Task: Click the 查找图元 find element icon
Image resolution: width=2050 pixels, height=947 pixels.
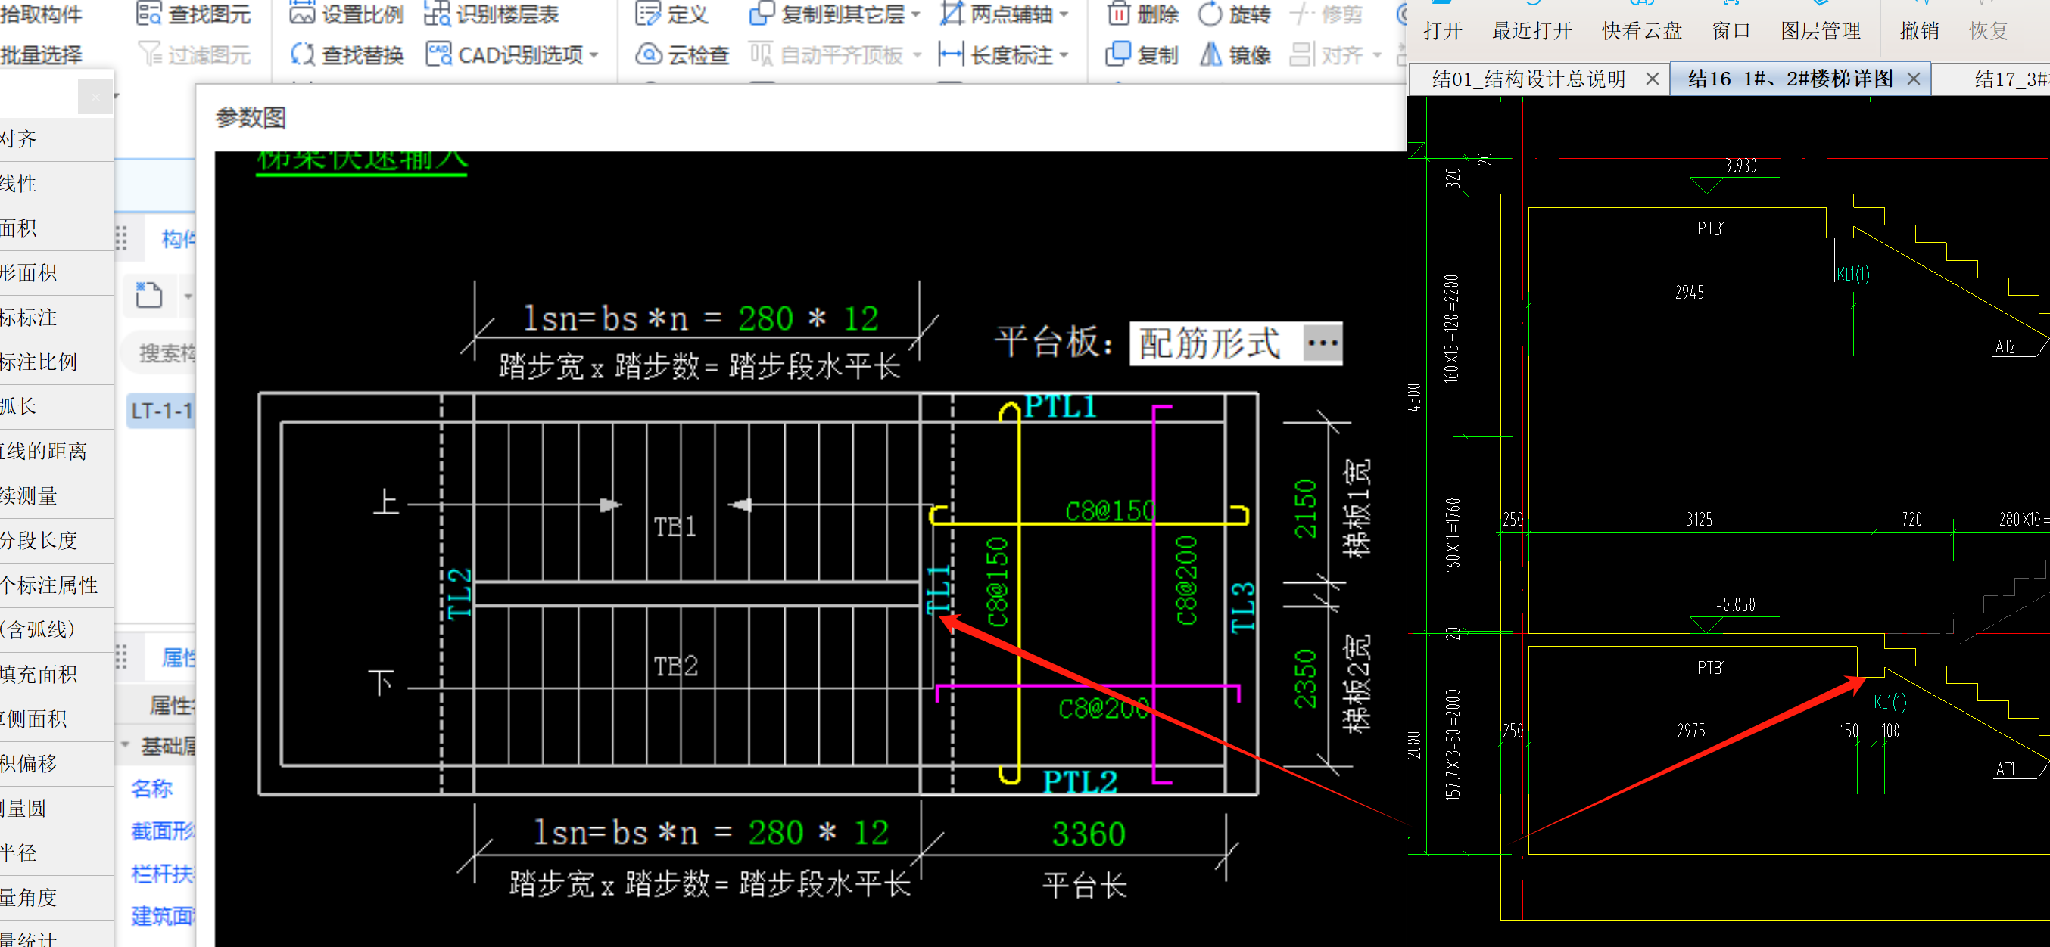Action: pyautogui.click(x=150, y=14)
